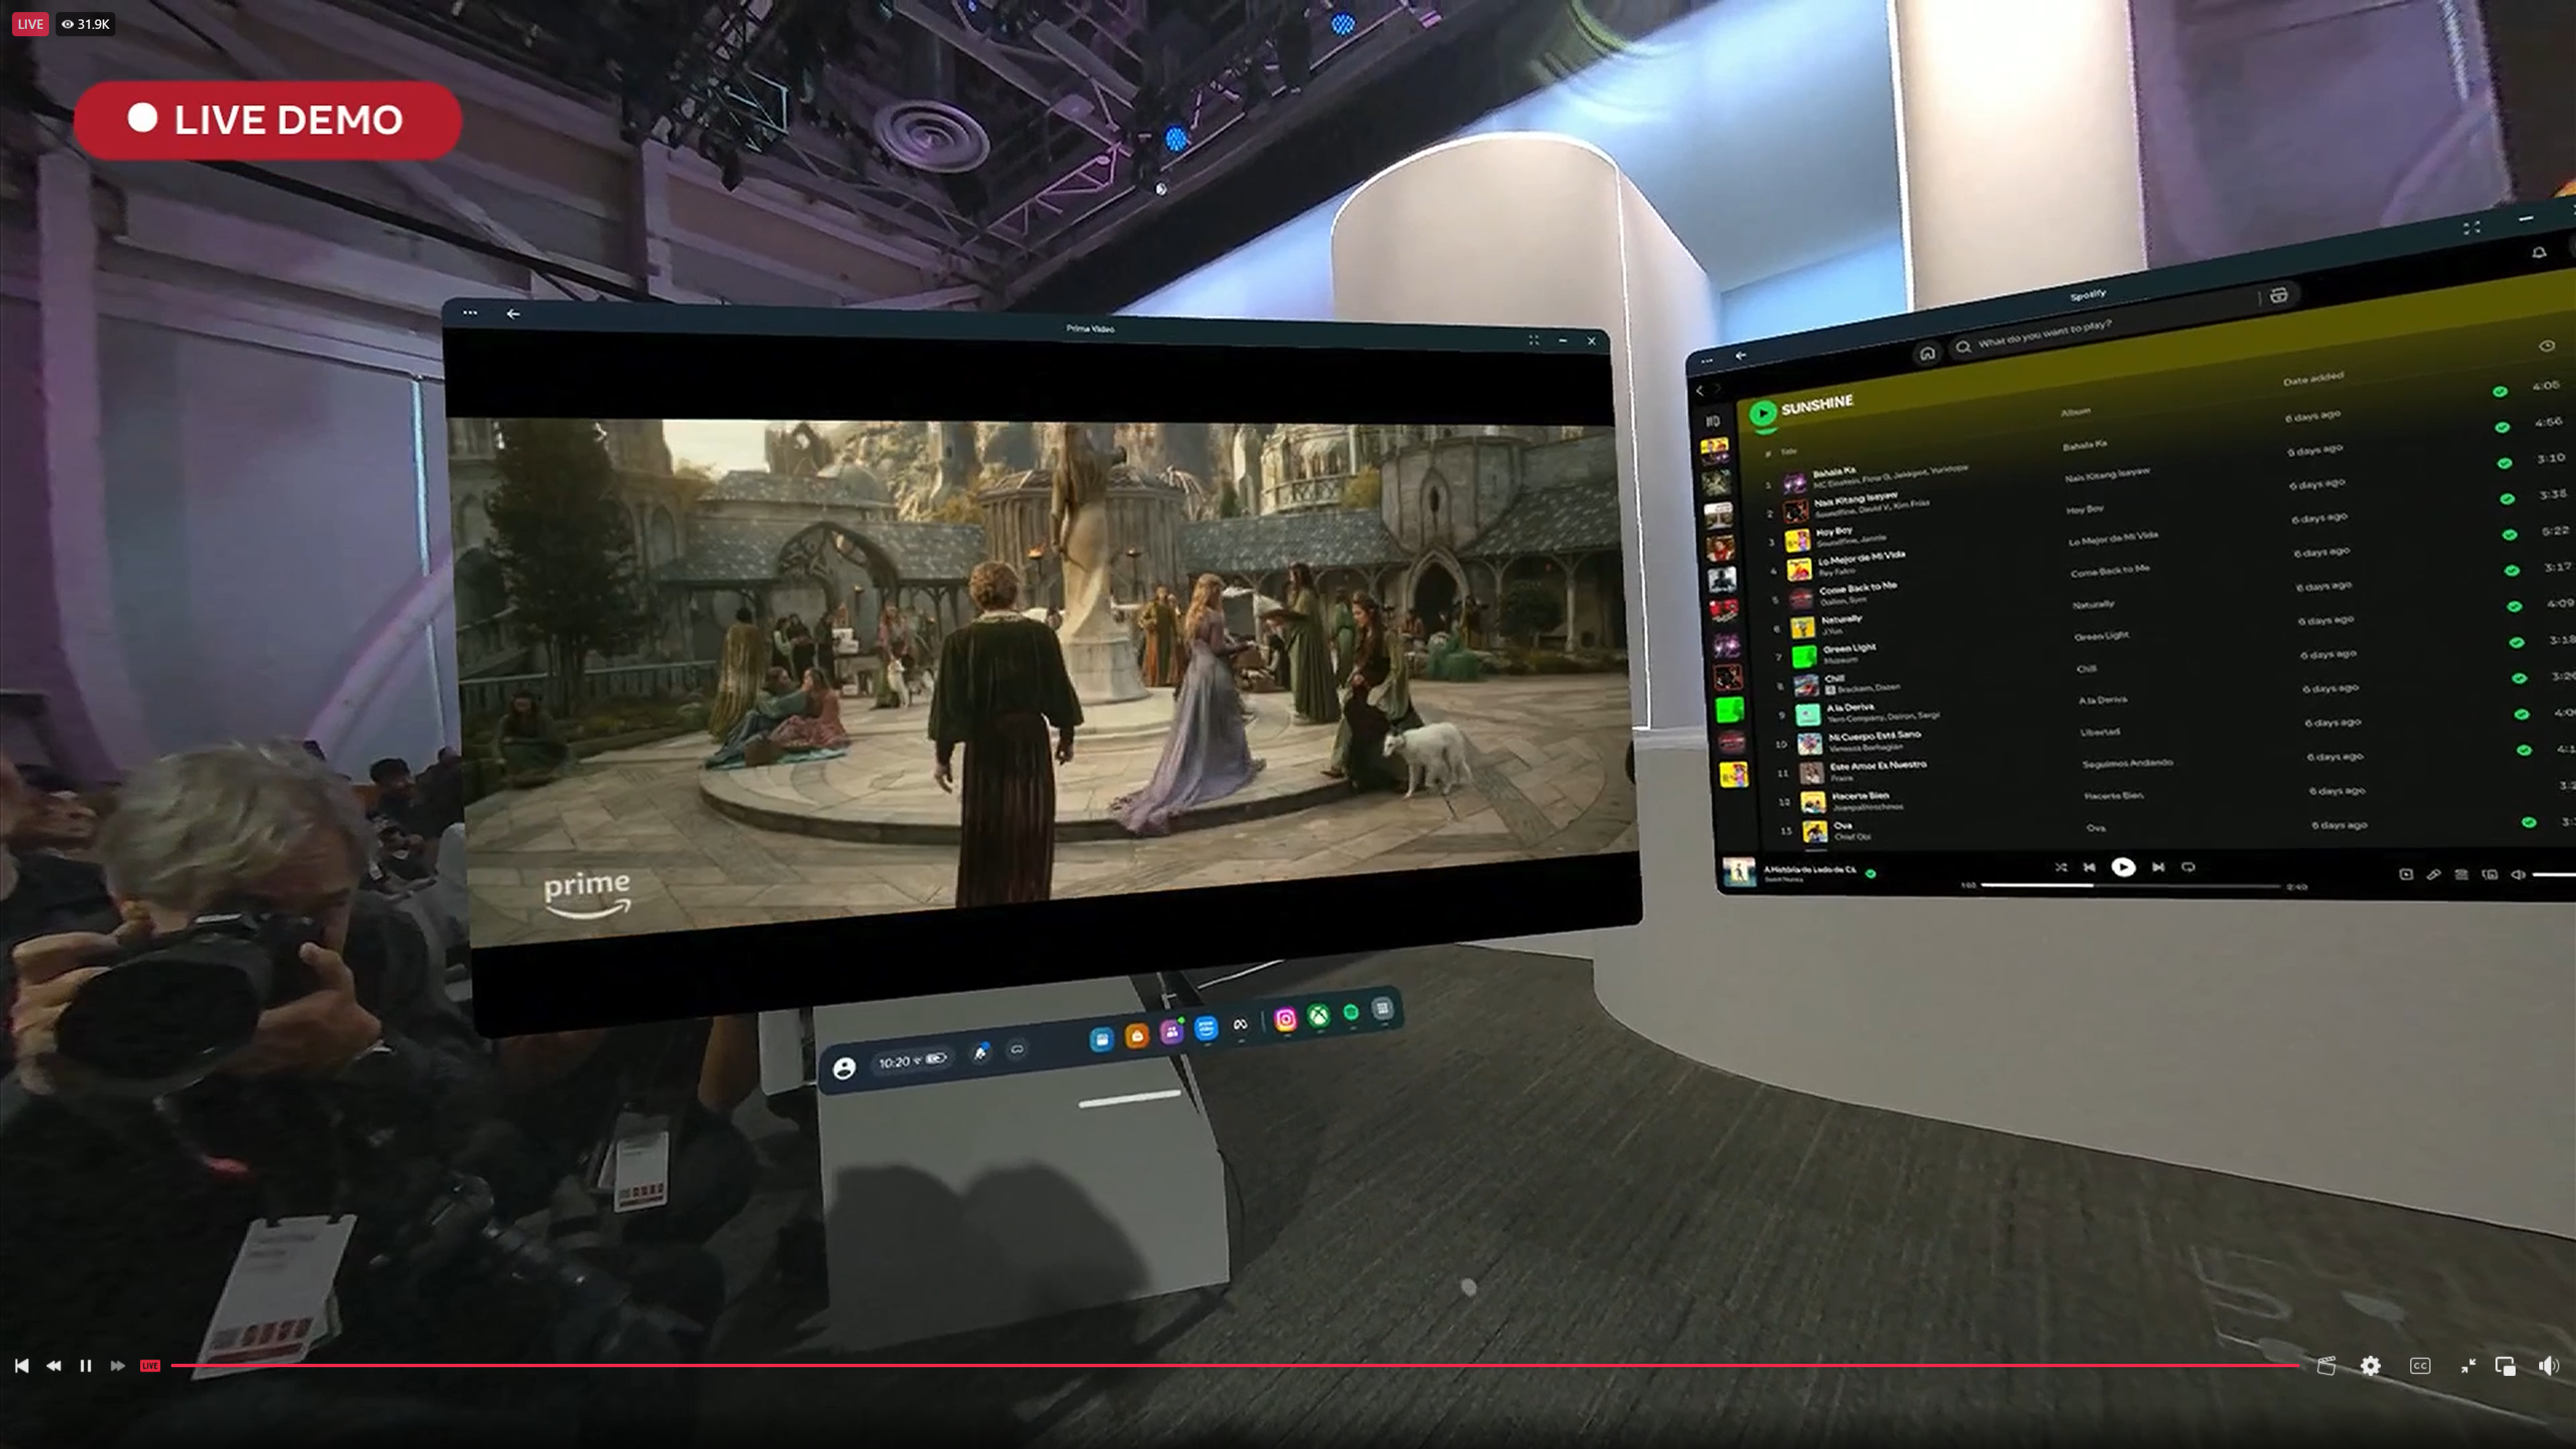Open the clip clapperboard icon
This screenshot has width=2576, height=1449.
[2326, 1366]
